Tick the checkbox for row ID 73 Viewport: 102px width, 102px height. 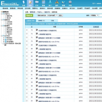(x=27, y=30)
